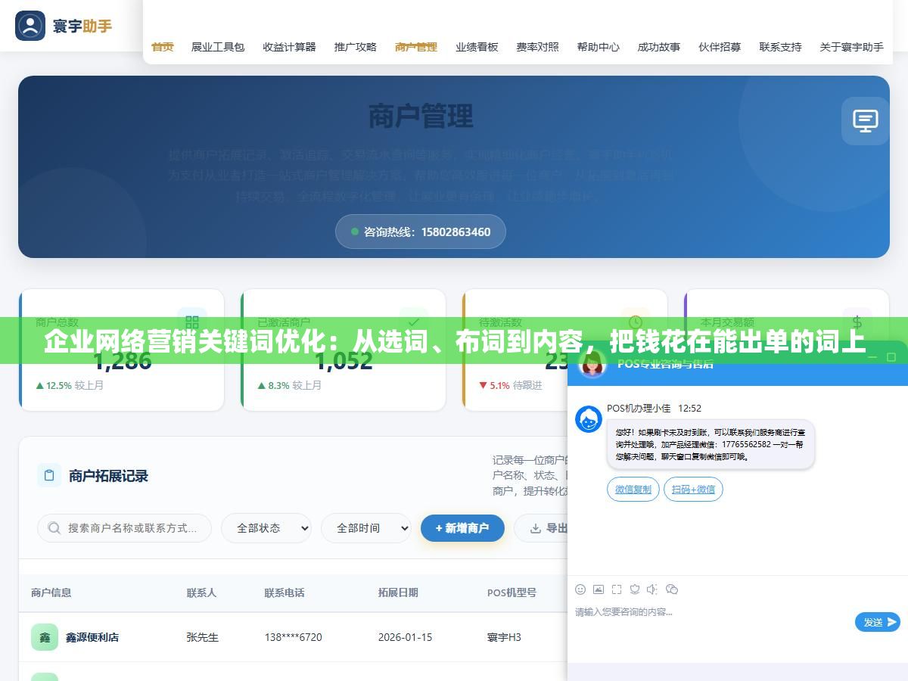Image resolution: width=908 pixels, height=681 pixels.
Task: Click the + 新增商户 button
Action: pos(462,528)
